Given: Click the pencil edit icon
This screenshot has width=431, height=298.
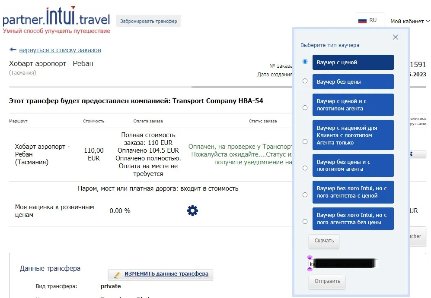Looking at the screenshot, I should (117, 274).
